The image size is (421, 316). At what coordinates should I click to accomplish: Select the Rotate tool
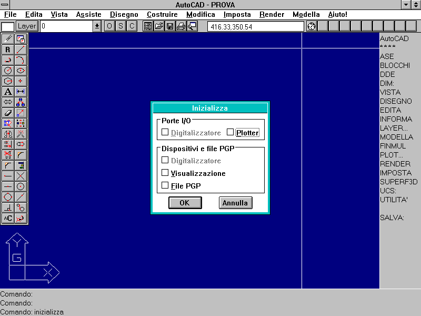(8, 123)
